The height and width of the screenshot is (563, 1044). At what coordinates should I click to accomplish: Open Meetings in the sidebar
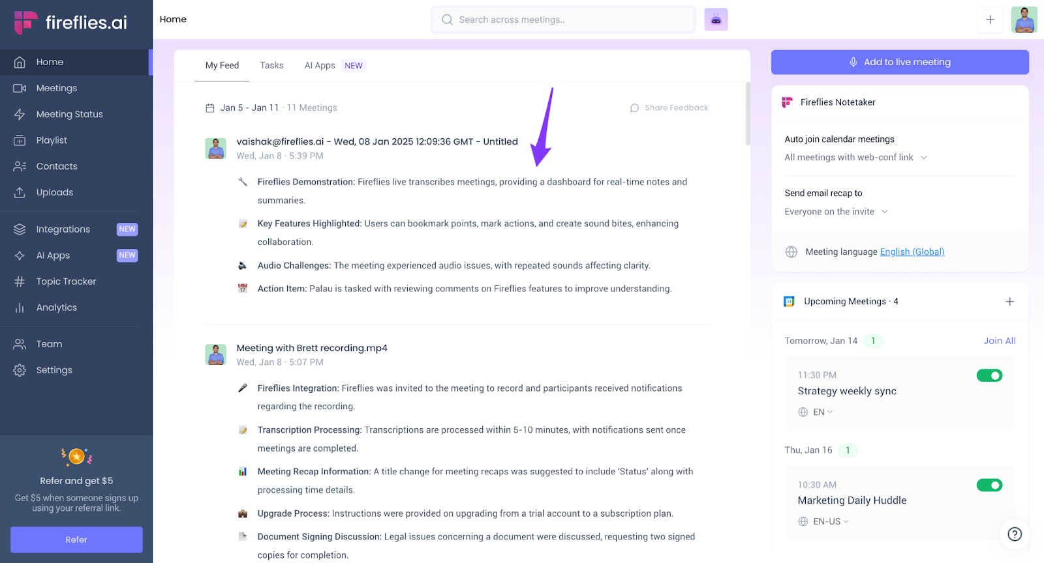(x=76, y=88)
